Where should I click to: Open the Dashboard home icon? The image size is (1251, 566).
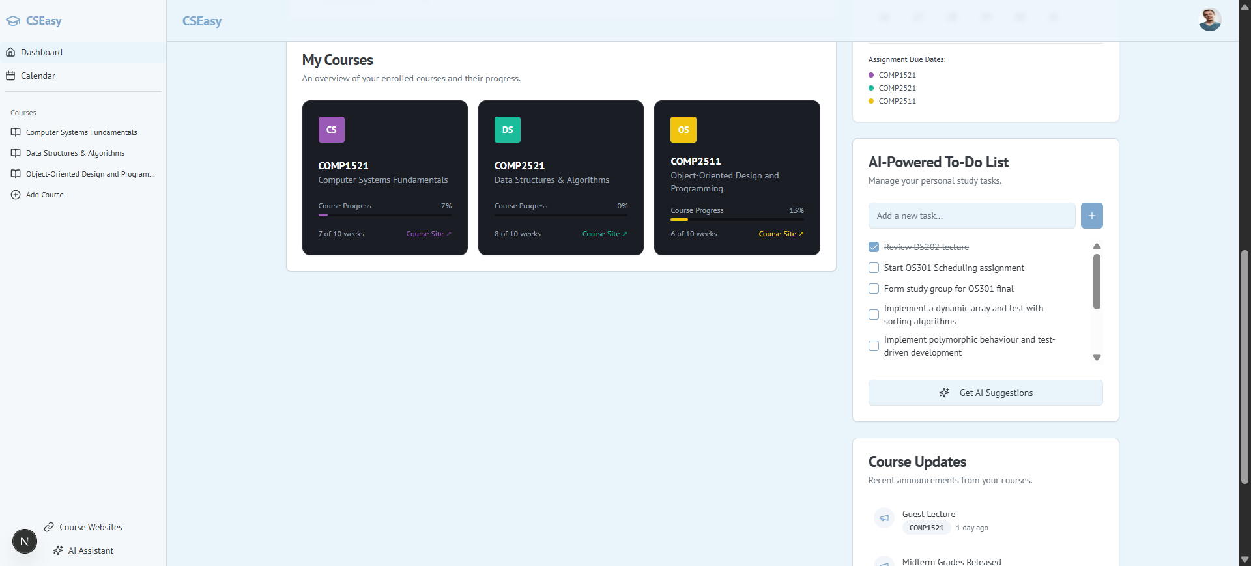pos(10,52)
